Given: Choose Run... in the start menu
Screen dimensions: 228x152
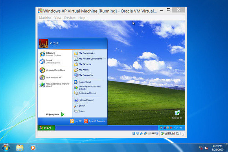Looking at the screenshot, I should (x=79, y=111).
